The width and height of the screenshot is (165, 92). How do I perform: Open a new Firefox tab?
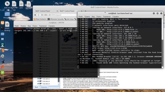(85, 11)
